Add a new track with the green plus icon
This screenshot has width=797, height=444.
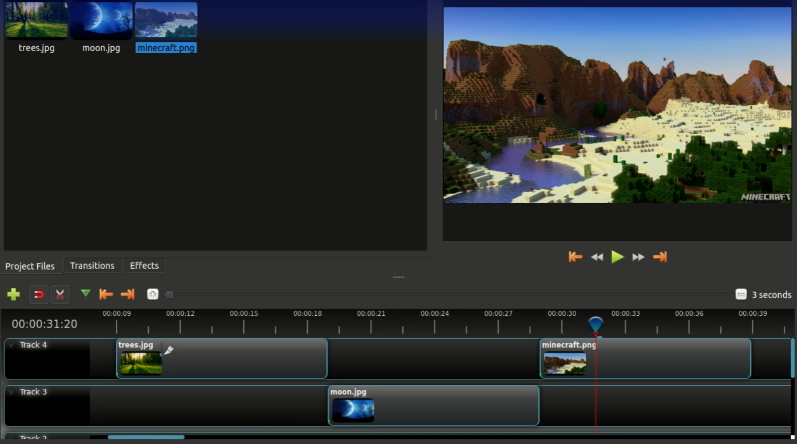coord(14,294)
